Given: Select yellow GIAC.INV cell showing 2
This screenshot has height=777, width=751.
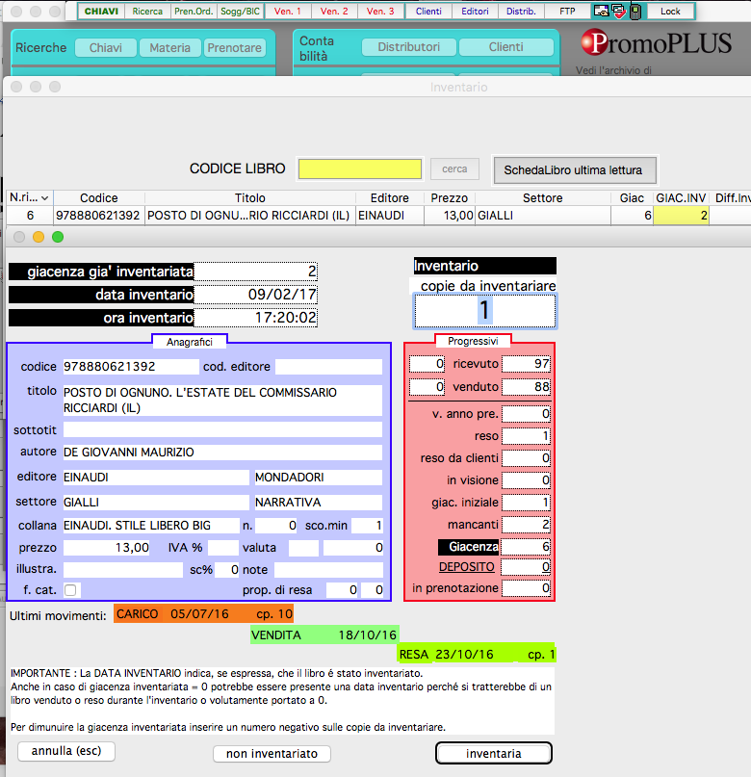Looking at the screenshot, I should click(681, 216).
